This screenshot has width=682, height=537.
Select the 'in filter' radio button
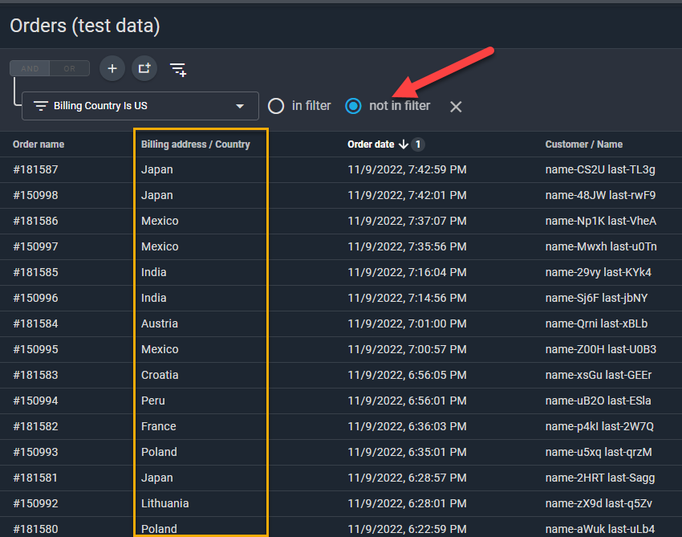[276, 106]
